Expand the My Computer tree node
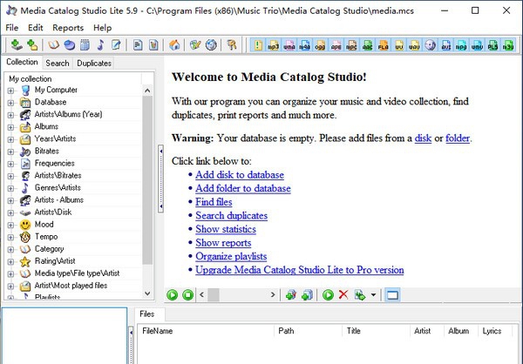Viewport: 523px width, 364px height. pos(10,91)
